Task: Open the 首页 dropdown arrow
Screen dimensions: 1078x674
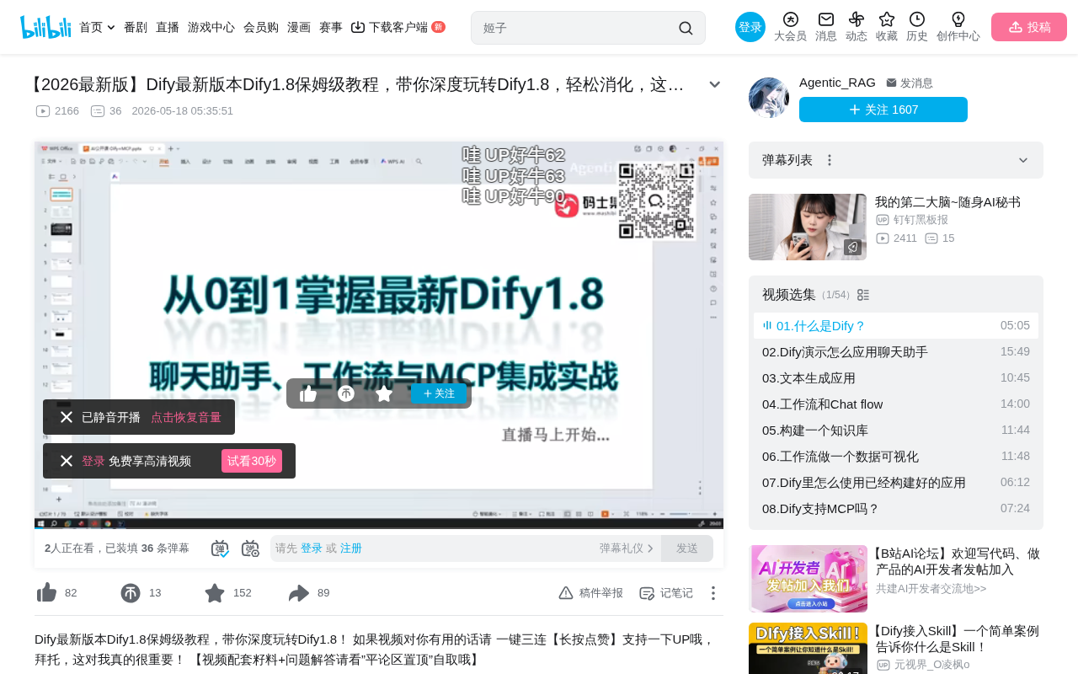Action: pos(111,28)
